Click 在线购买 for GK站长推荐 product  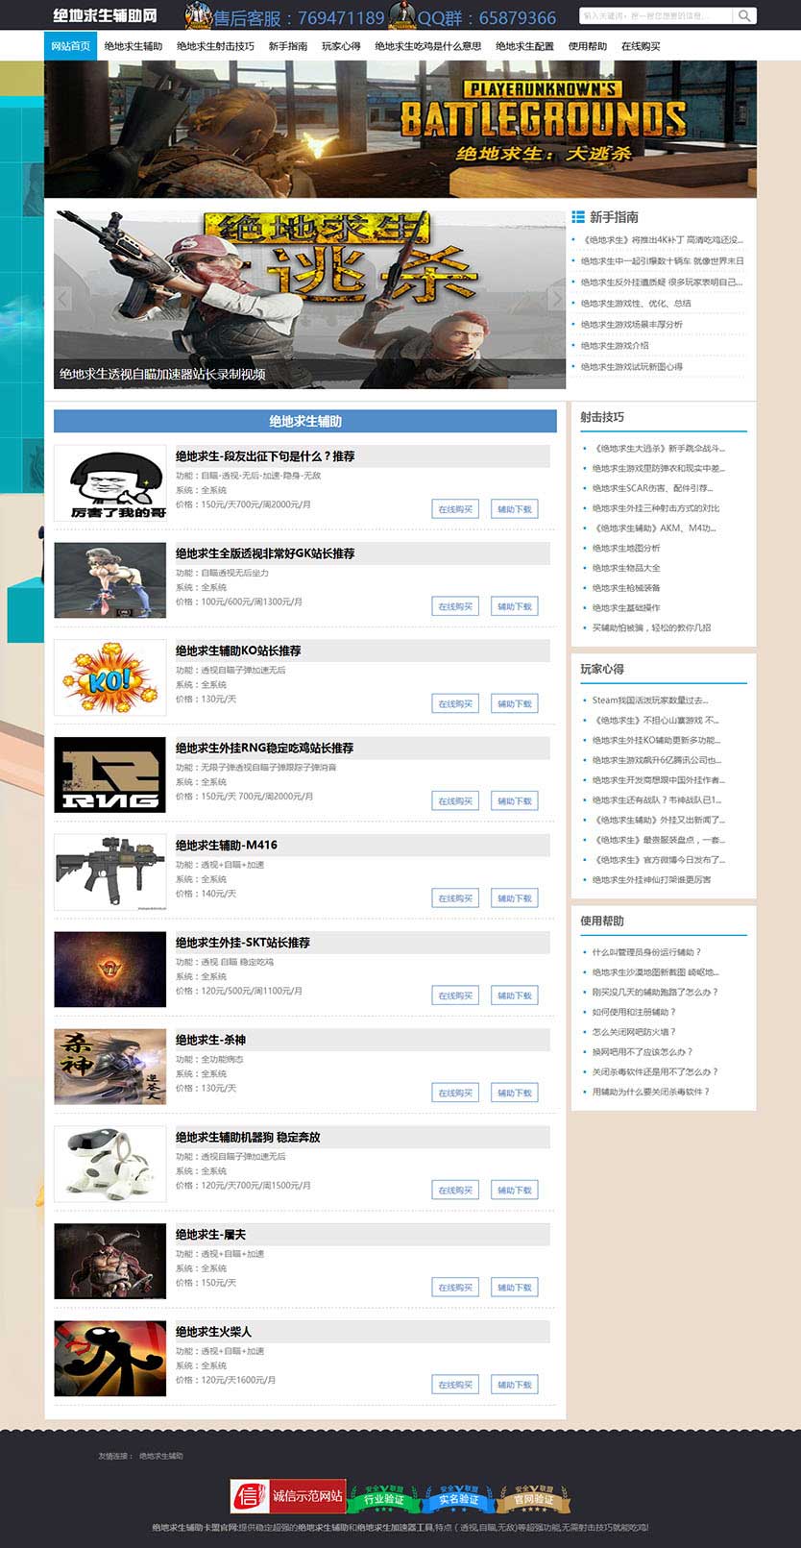coord(455,606)
